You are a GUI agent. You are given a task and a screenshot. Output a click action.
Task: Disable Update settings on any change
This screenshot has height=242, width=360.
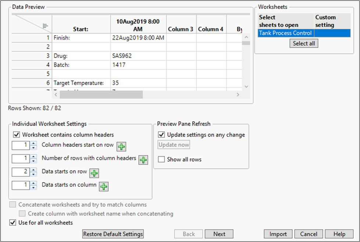click(161, 135)
